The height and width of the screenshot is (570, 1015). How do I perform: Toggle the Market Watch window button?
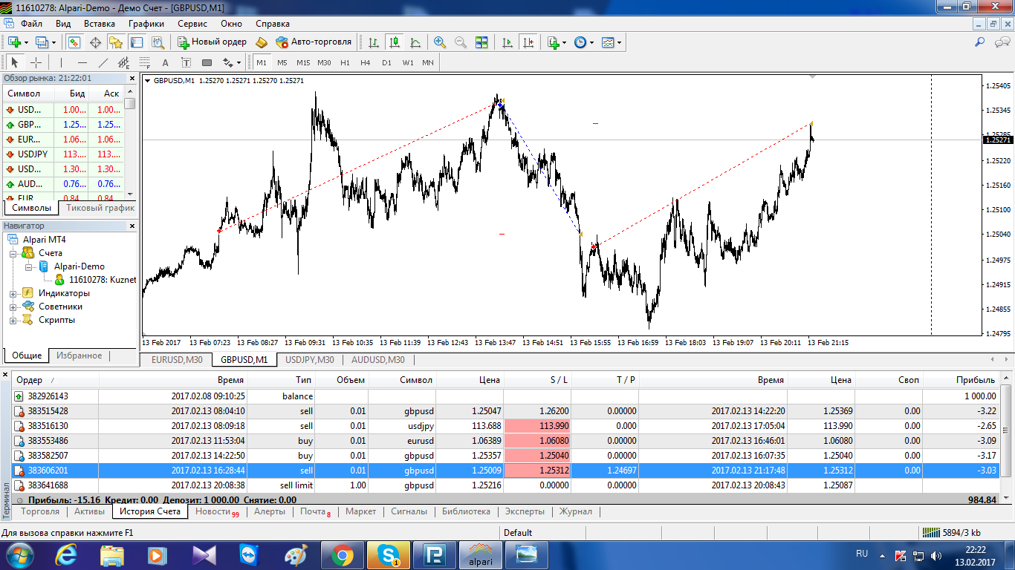point(74,42)
